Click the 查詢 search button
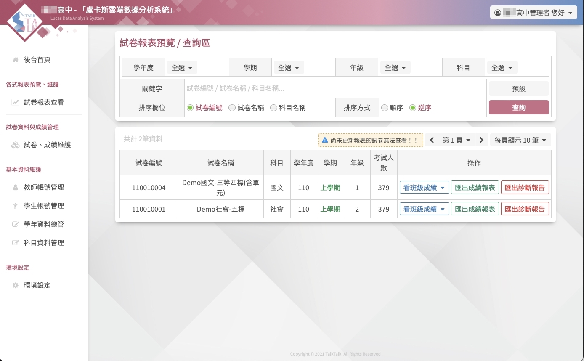584x361 pixels. [x=519, y=108]
